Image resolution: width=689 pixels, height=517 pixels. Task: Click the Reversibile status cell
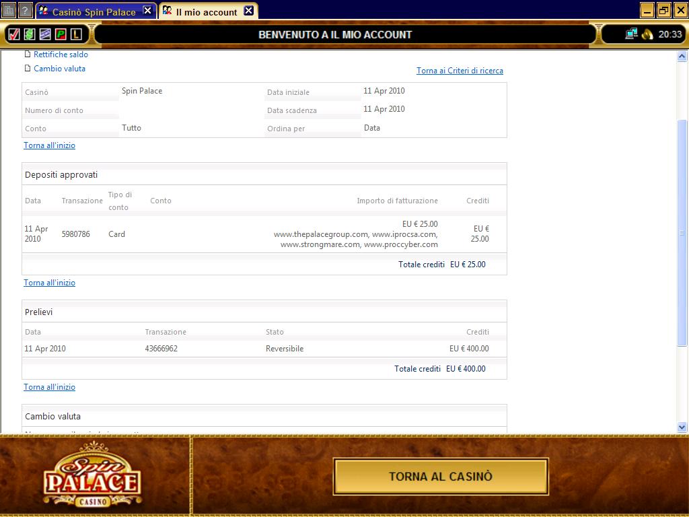click(x=285, y=349)
